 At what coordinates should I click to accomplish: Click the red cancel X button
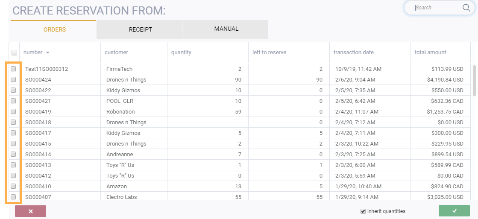click(30, 211)
